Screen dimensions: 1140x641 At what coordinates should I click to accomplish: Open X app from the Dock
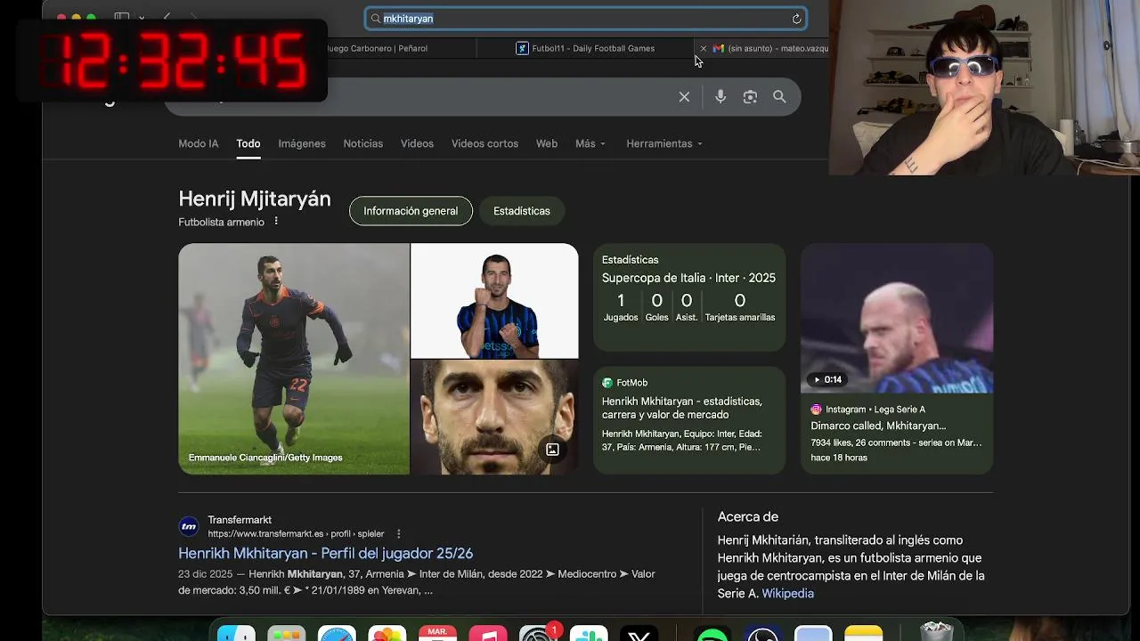click(x=639, y=634)
